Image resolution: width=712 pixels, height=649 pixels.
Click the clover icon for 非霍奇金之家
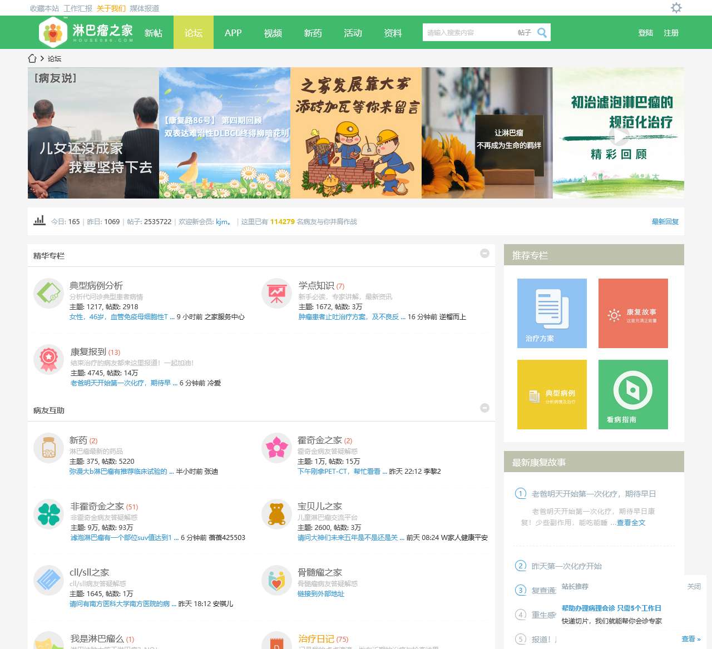coord(48,516)
